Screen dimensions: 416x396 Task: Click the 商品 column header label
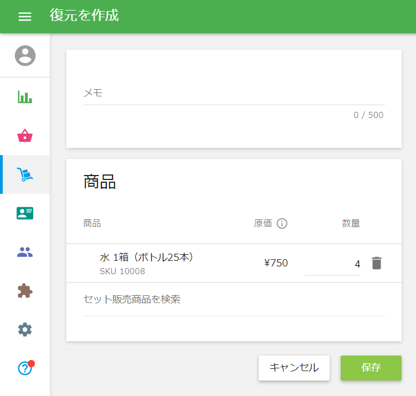[x=92, y=223]
